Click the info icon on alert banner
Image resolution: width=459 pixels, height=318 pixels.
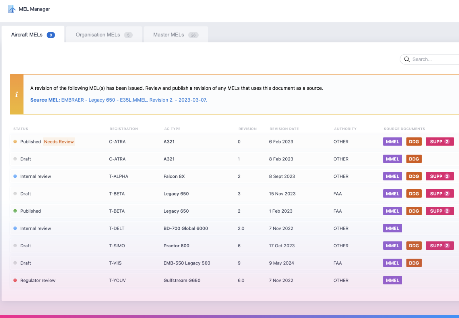[x=16, y=94]
